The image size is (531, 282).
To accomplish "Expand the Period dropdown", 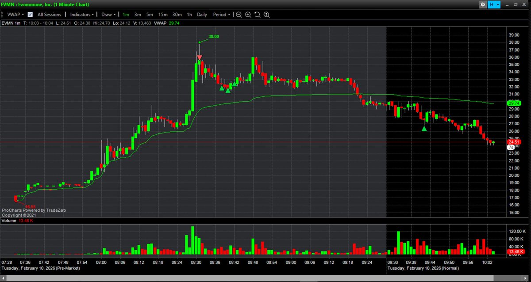I will coord(222,15).
